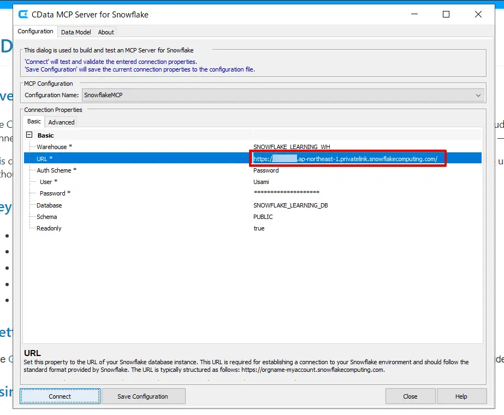The height and width of the screenshot is (415, 504).
Task: Stay on the Configuration tab
Action: click(x=35, y=31)
